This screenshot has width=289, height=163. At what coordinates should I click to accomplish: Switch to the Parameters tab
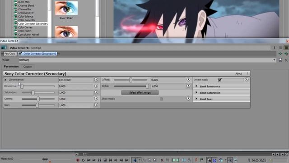point(11,67)
